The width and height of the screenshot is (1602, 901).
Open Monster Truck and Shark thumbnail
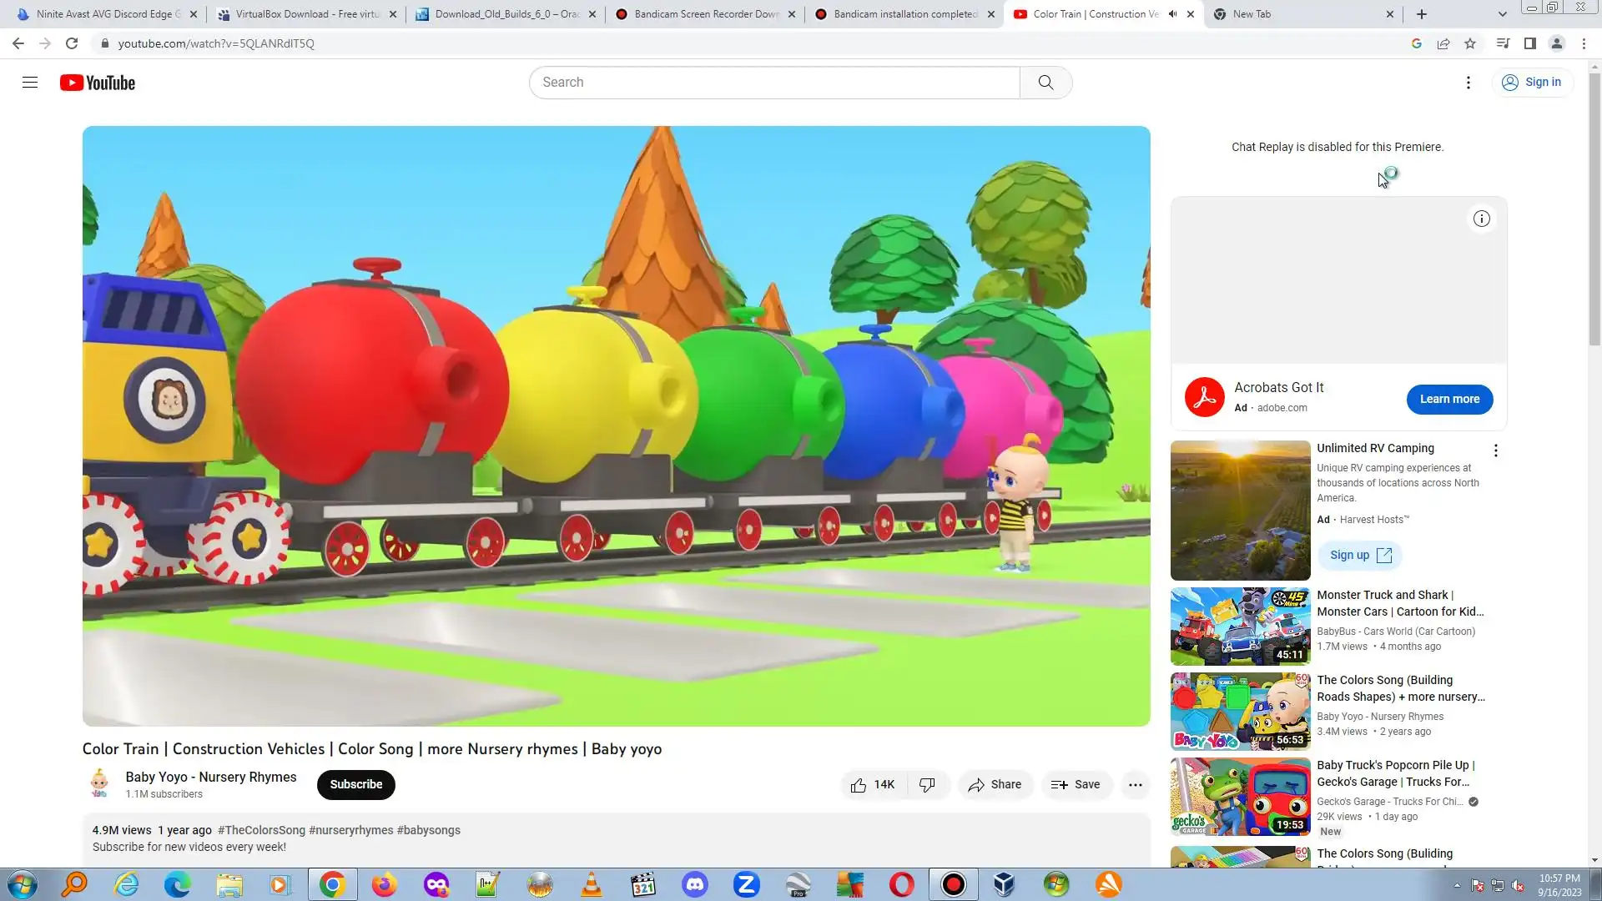[x=1240, y=627]
